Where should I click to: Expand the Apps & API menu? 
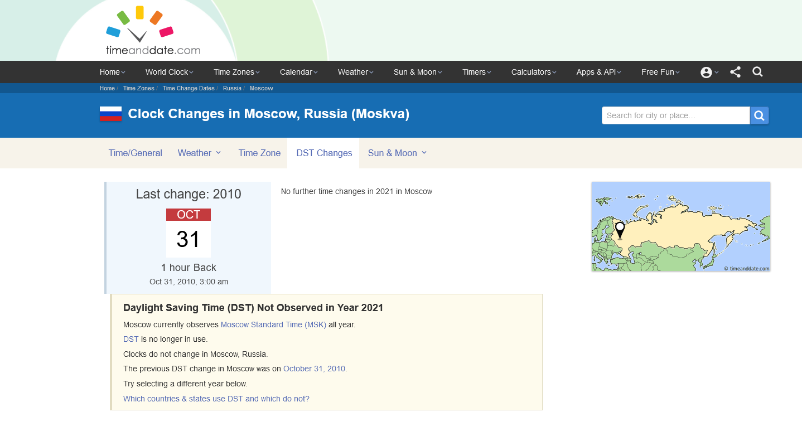point(599,72)
